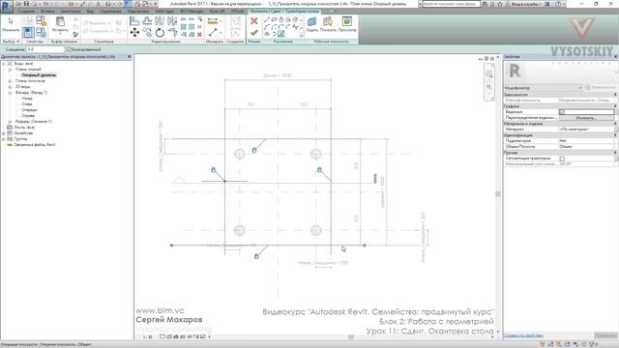Click the Save icon in quick access toolbar

click(x=26, y=4)
